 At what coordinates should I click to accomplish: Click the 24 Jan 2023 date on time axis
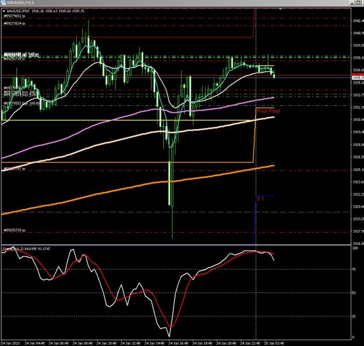pyautogui.click(x=10, y=343)
